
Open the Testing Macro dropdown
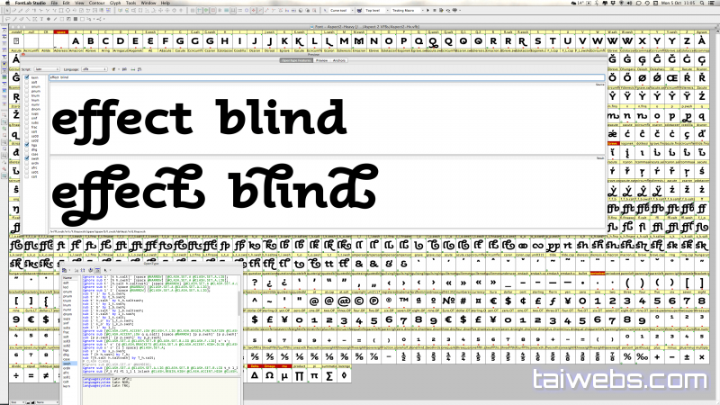point(407,12)
